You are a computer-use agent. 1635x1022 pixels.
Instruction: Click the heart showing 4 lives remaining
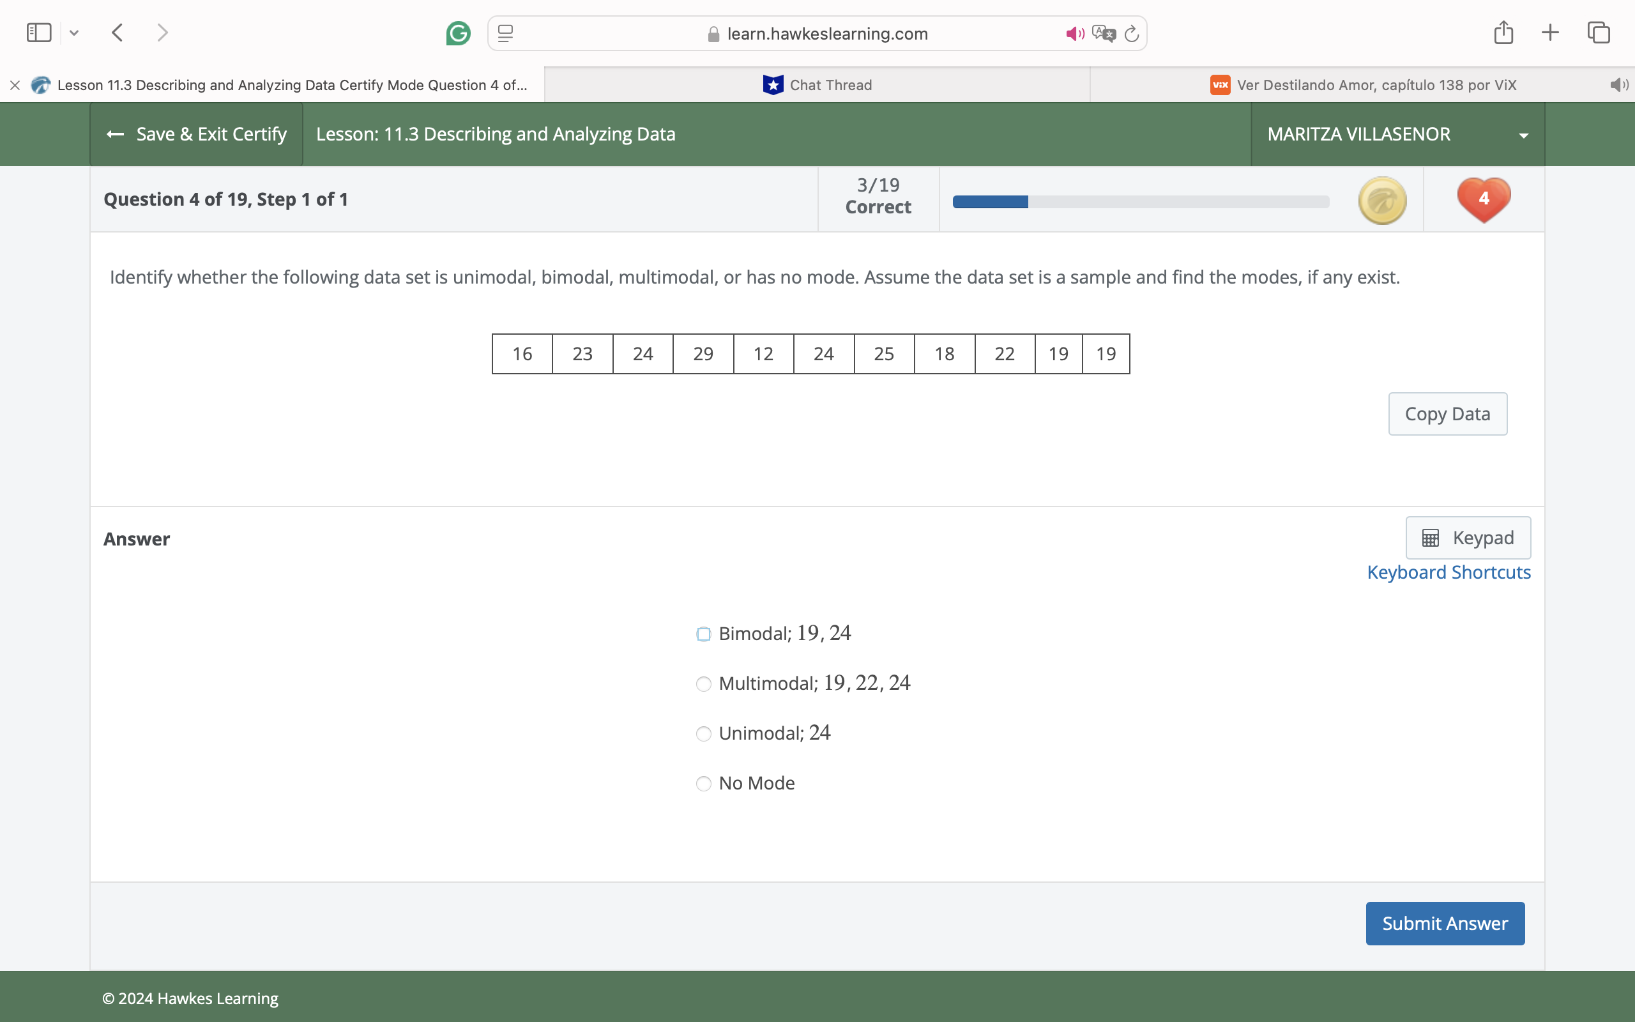tap(1484, 198)
